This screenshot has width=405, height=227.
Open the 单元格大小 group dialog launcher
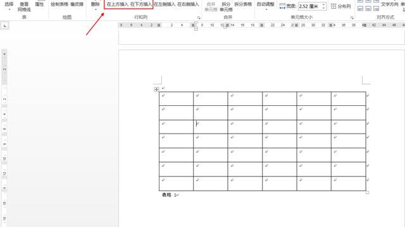tap(352, 18)
